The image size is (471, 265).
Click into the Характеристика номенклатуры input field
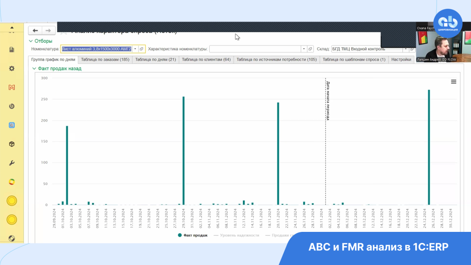pyautogui.click(x=255, y=49)
